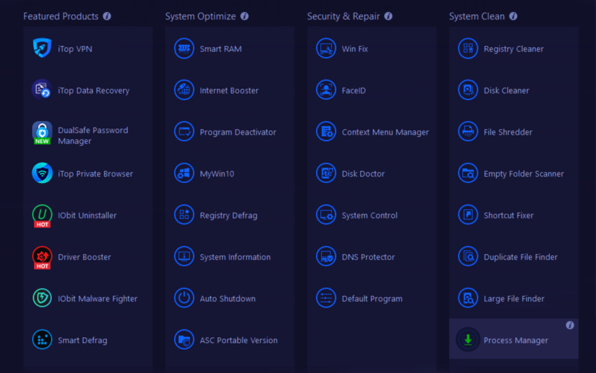Open the Registry Defrag icon
Image resolution: width=596 pixels, height=373 pixels.
tap(184, 215)
